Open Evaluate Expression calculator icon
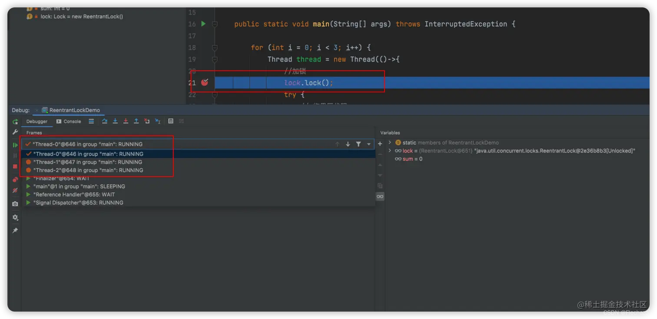Screen dimensions: 657x319 [171, 121]
